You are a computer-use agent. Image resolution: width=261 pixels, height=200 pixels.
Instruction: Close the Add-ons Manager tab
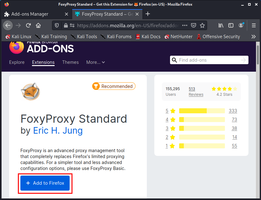67,14
